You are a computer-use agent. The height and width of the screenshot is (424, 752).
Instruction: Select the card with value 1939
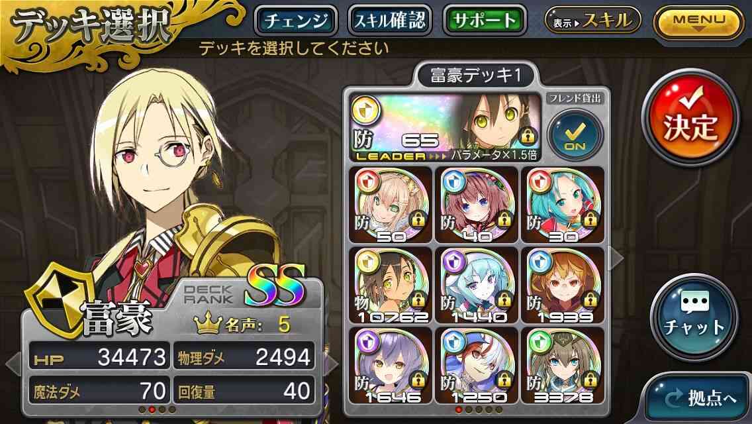click(x=563, y=286)
